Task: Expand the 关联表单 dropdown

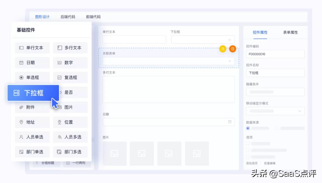Action: click(169, 61)
